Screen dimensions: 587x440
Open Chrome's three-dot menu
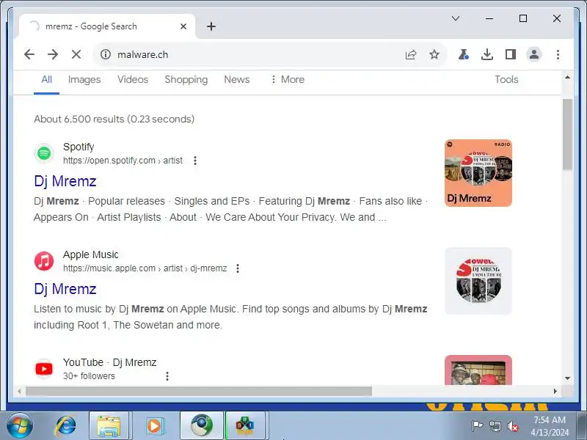click(558, 54)
